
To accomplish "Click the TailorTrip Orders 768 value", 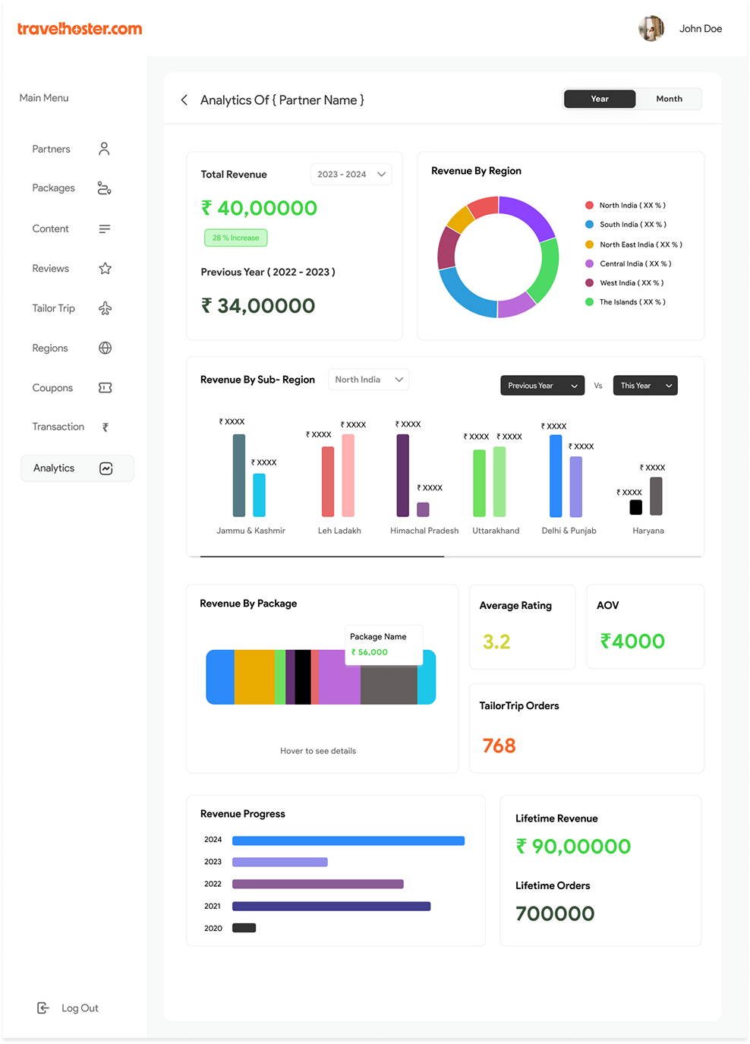I will (499, 746).
